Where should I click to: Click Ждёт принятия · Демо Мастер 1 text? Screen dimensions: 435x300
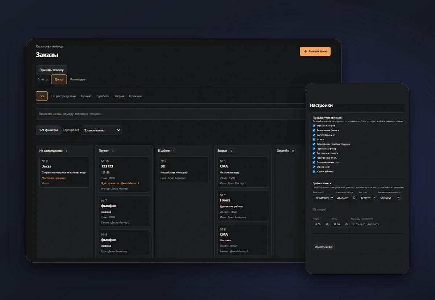point(120,183)
